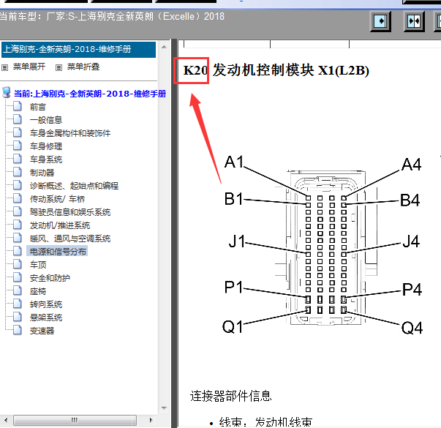The height and width of the screenshot is (428, 441).
Task: Click pin label B4 on connector diagram
Action: tap(410, 200)
